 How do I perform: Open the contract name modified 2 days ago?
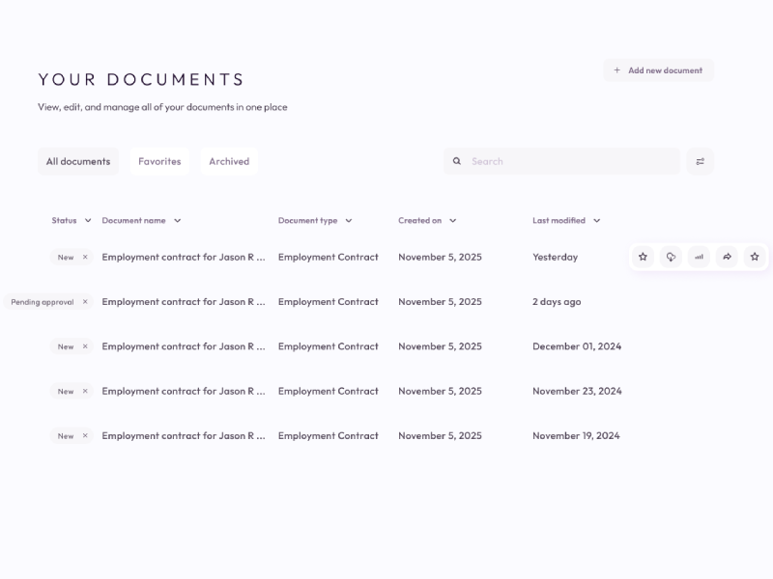click(184, 302)
